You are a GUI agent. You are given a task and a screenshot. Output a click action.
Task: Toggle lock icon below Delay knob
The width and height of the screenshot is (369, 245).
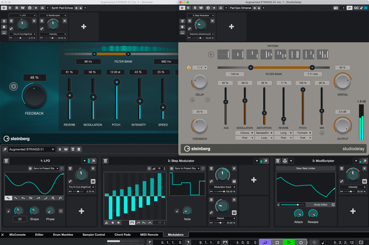coord(192,100)
